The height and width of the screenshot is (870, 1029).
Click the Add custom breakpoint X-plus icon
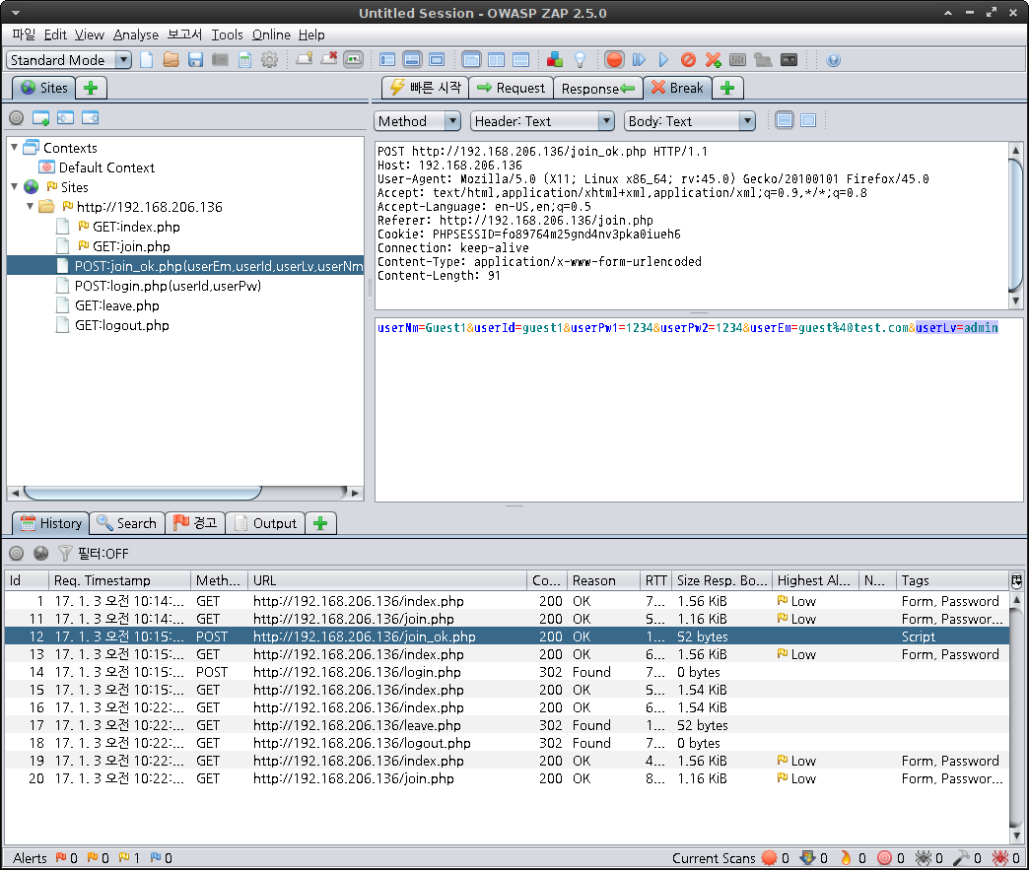[x=713, y=60]
